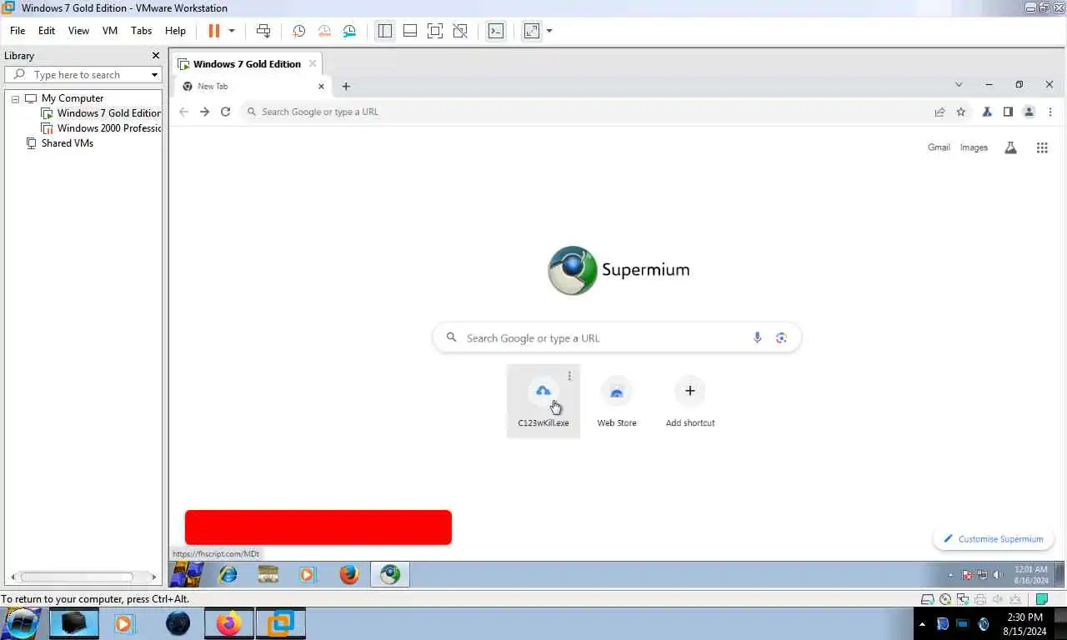Collapse the My Computer tree node
Viewport: 1067px width, 640px height.
pos(15,98)
